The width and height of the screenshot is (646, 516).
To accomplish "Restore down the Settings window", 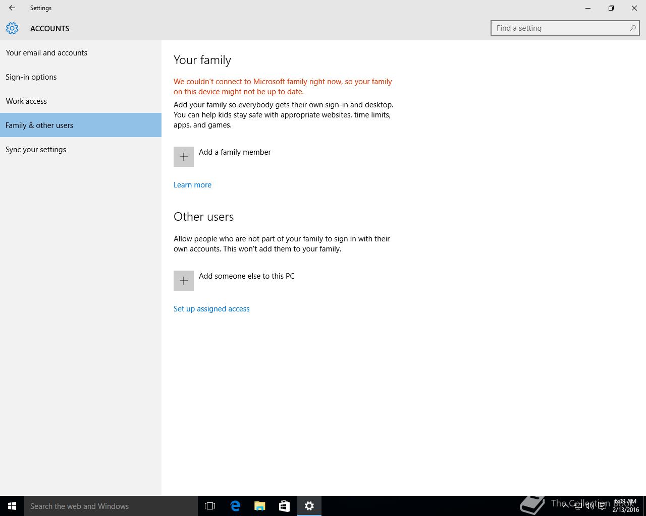I will pos(611,8).
